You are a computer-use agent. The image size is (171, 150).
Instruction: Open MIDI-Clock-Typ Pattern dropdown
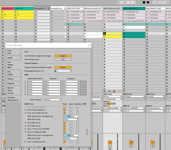pos(71,139)
